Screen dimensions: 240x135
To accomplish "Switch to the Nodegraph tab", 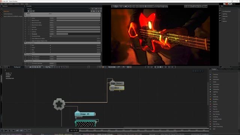I will point(17,67).
